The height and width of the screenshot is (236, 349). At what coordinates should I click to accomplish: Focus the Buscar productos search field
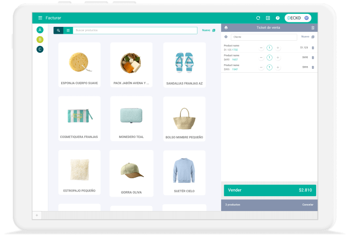coord(135,31)
